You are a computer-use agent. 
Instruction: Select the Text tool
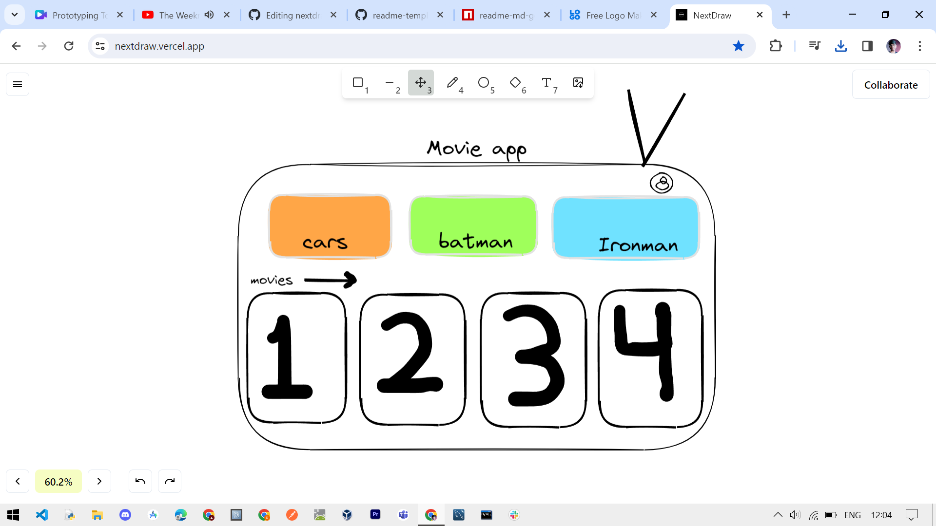(546, 83)
